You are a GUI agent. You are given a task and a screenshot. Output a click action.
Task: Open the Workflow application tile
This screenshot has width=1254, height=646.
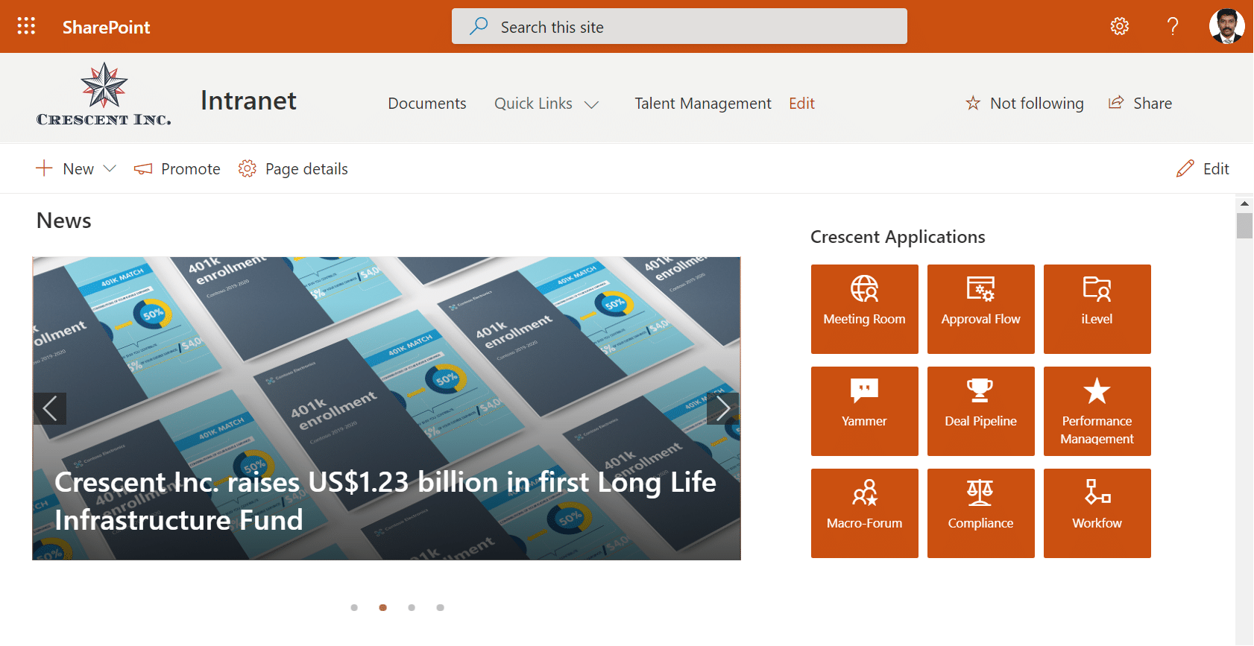pos(1097,513)
